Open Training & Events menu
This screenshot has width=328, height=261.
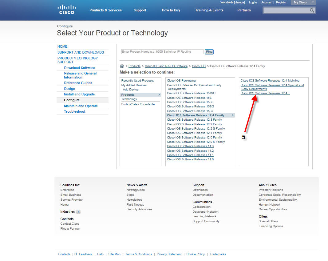209,10
